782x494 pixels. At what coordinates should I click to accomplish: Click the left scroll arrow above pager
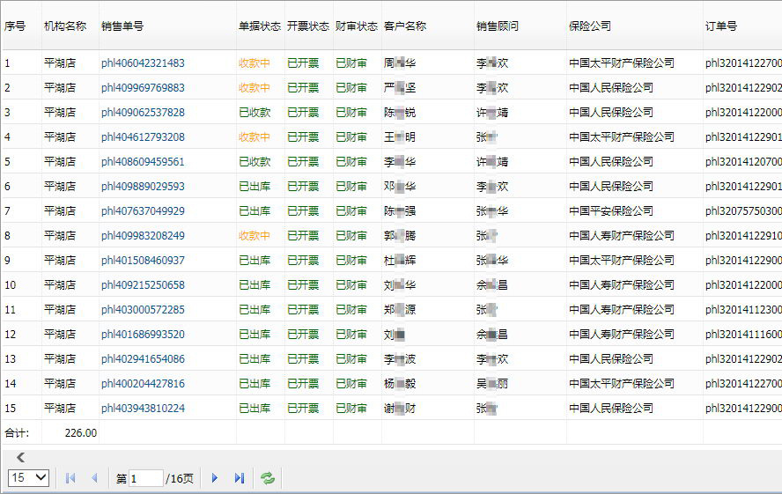point(20,457)
